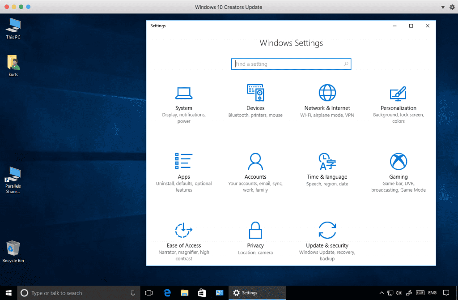The height and width of the screenshot is (300, 458).
Task: Minimize the Settings window
Action: (394, 26)
